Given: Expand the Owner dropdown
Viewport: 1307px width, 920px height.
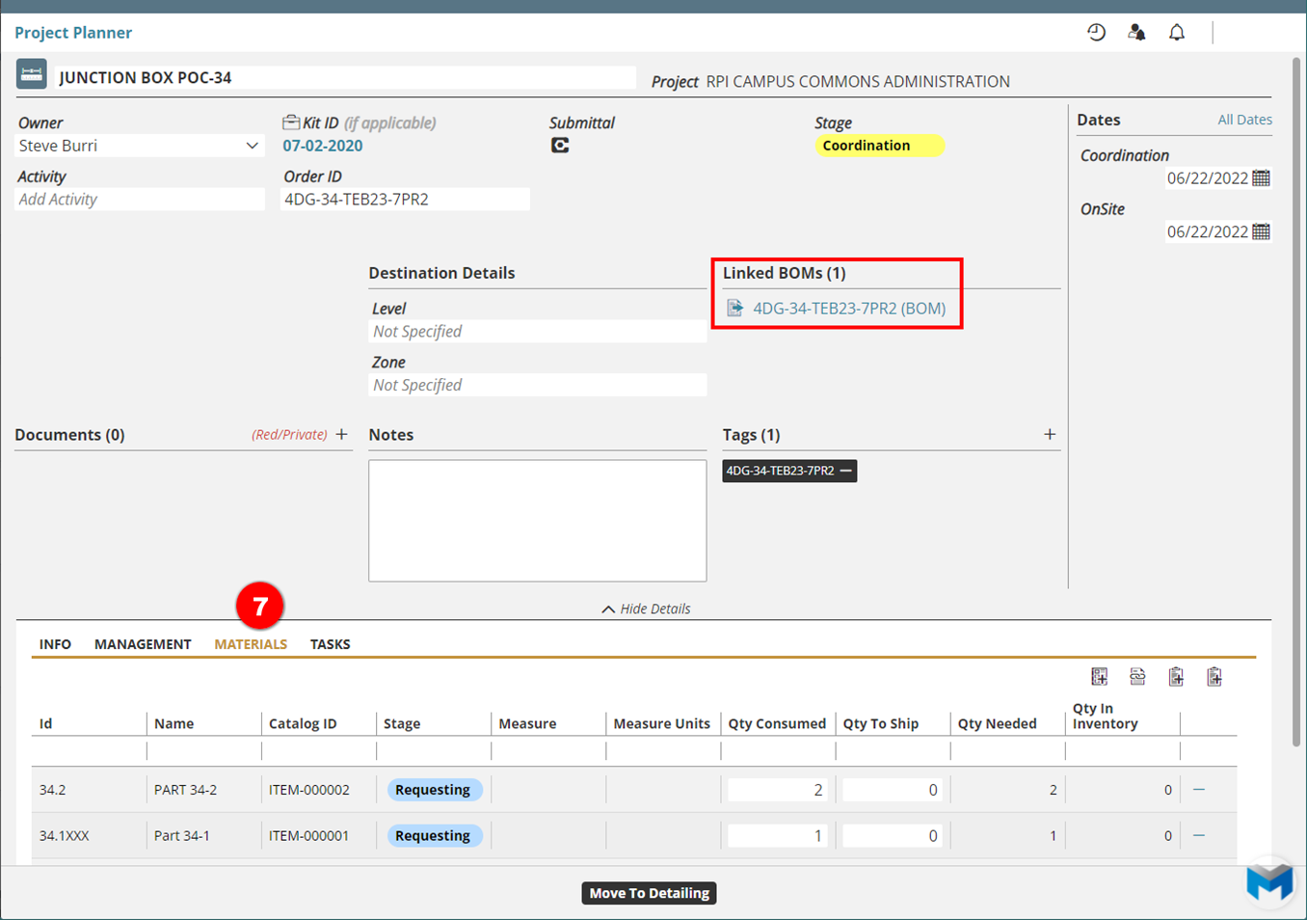Looking at the screenshot, I should [x=252, y=146].
